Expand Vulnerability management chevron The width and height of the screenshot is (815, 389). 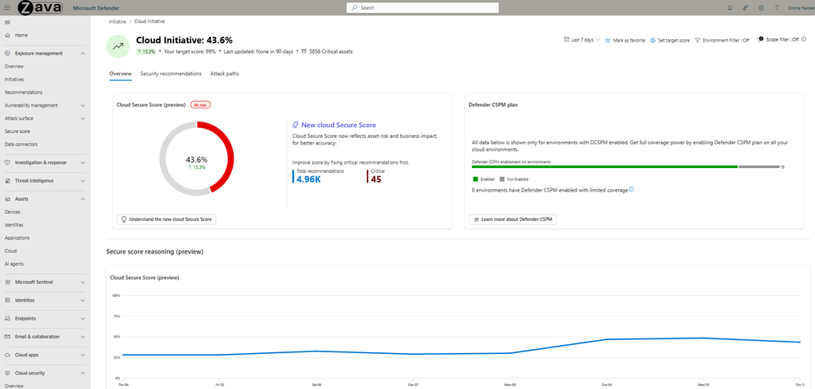83,105
